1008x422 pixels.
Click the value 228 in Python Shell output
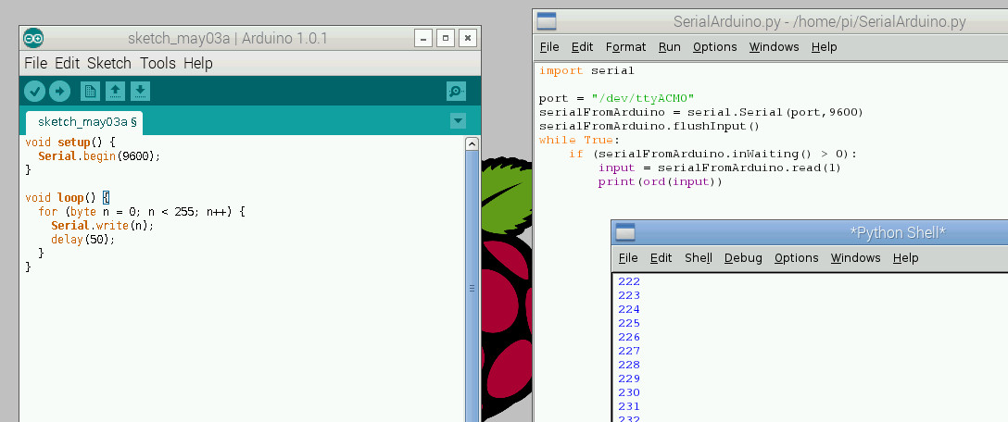(629, 365)
